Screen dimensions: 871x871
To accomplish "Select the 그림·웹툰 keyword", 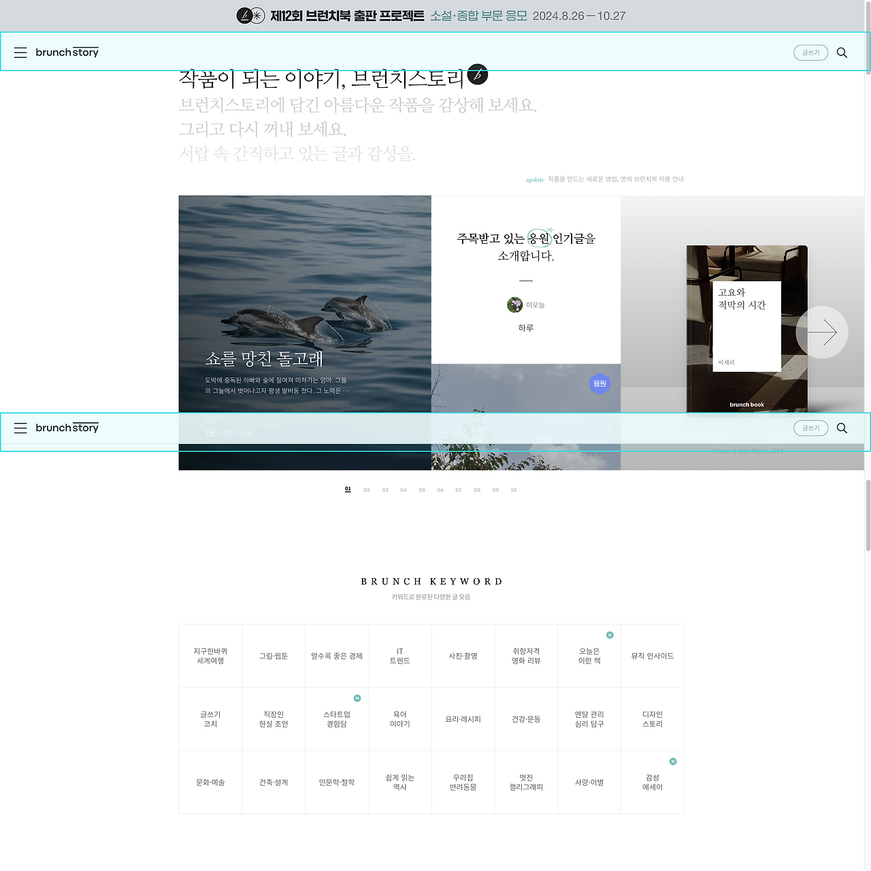I will pyautogui.click(x=274, y=656).
